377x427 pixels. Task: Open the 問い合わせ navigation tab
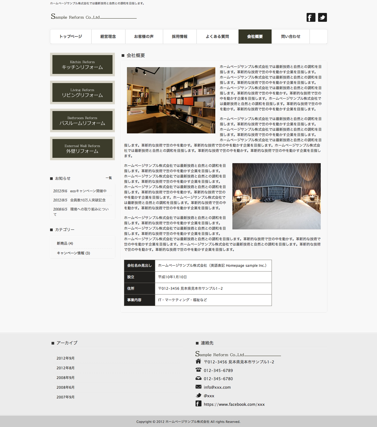pyautogui.click(x=291, y=37)
